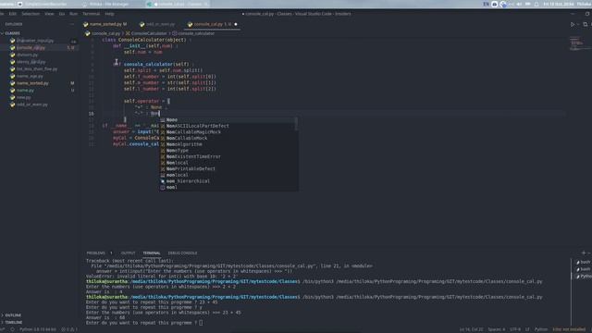Click volume icon in system tray
The width and height of the screenshot is (592, 333).
coord(520,4)
